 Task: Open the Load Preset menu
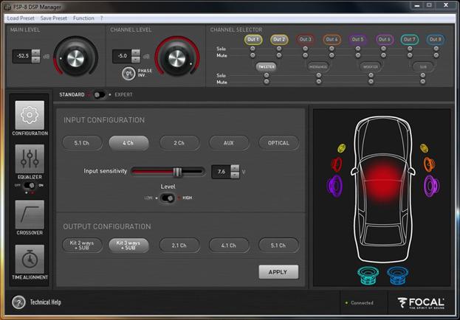(x=21, y=17)
